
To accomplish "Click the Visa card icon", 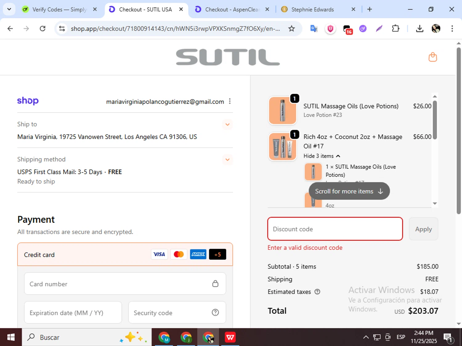I will pos(159,254).
